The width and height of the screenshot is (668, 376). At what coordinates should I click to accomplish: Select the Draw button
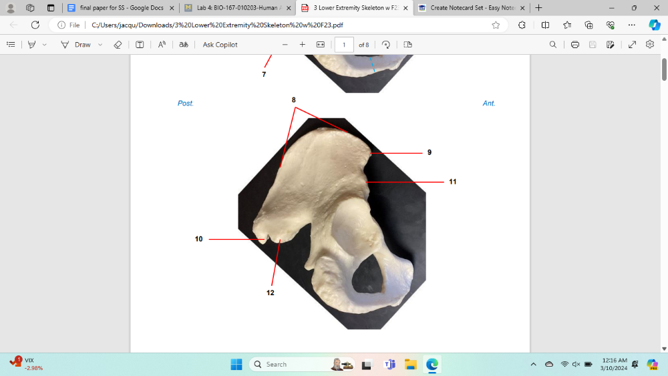pos(75,45)
